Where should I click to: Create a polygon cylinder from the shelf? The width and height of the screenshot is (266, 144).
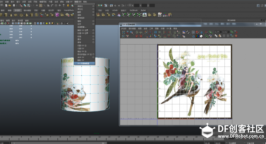click(x=6, y=15)
